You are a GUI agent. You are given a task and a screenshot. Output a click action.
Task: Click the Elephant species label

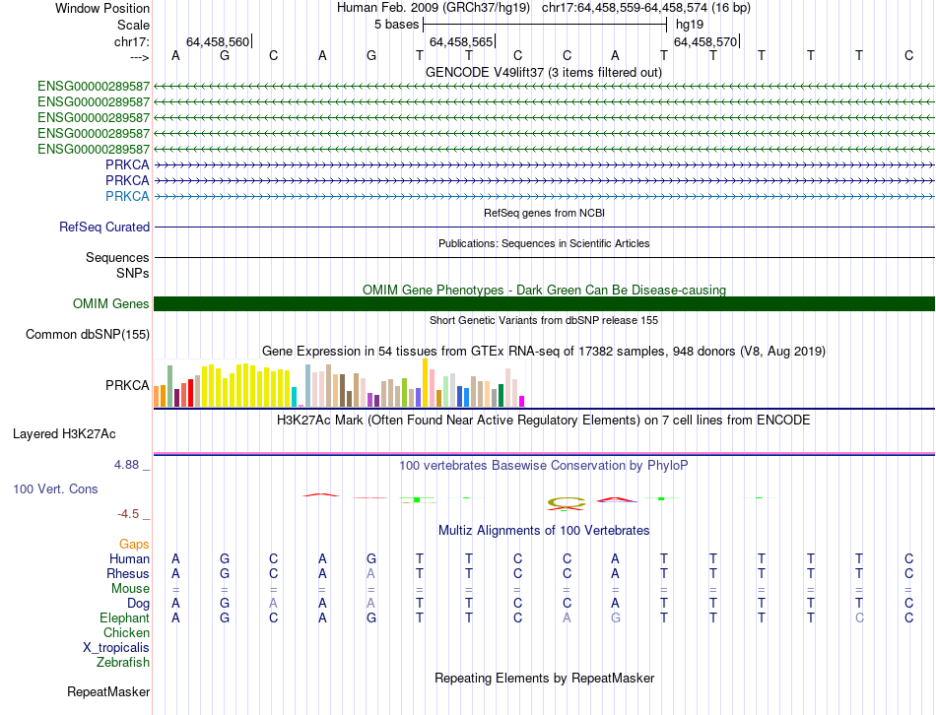pos(124,617)
